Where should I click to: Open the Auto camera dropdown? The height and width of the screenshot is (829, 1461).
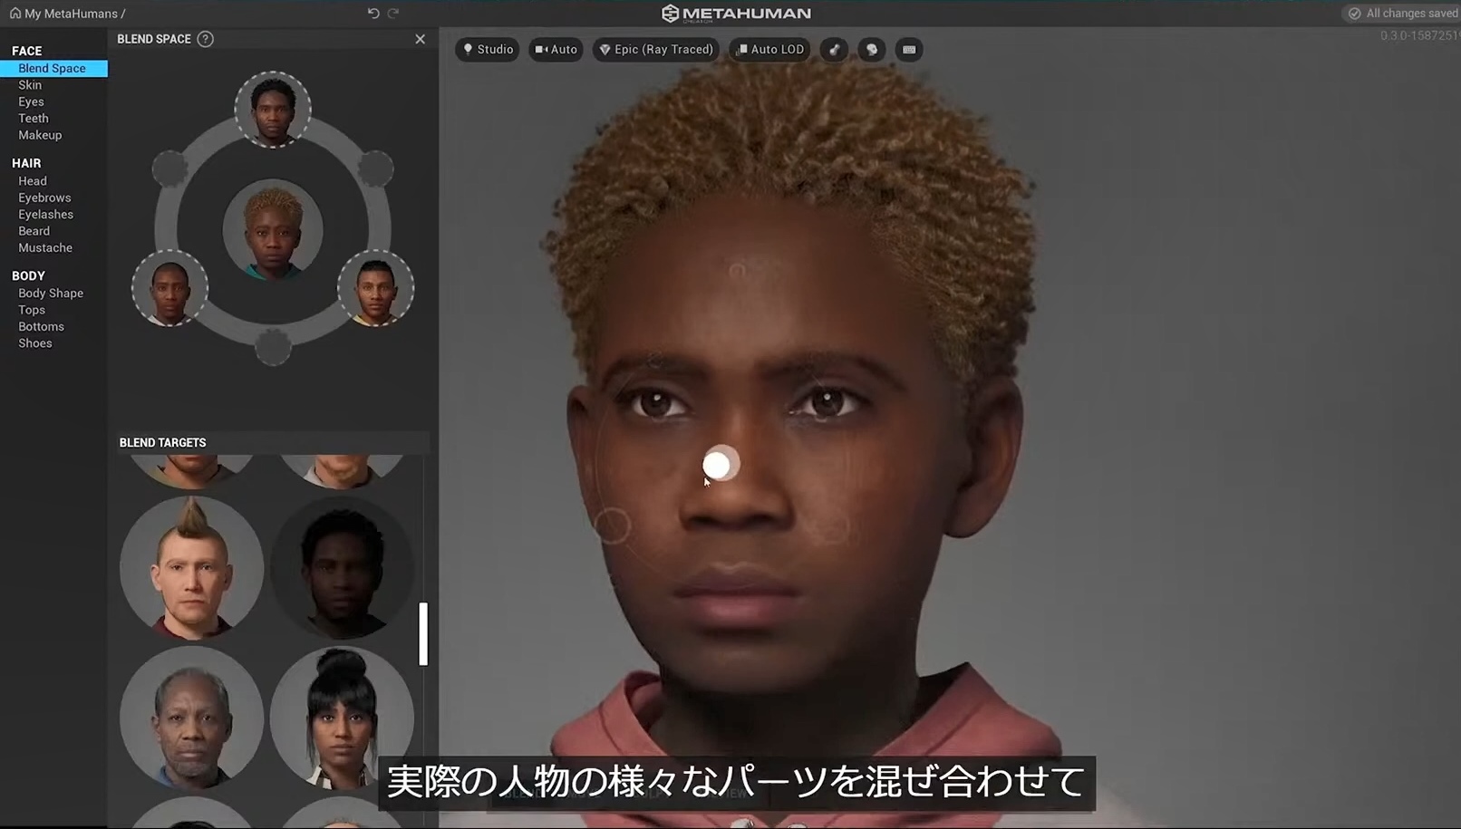click(x=556, y=50)
